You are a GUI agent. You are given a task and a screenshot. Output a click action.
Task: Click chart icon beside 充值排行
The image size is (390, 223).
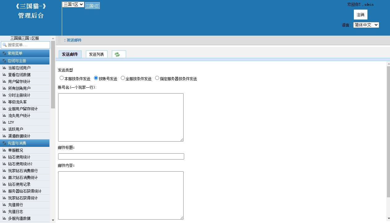pos(4,205)
